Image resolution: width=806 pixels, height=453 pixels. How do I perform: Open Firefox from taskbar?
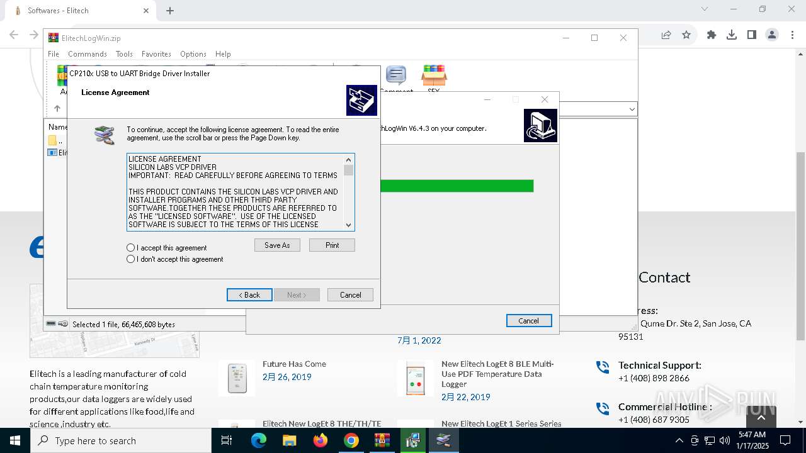click(321, 440)
